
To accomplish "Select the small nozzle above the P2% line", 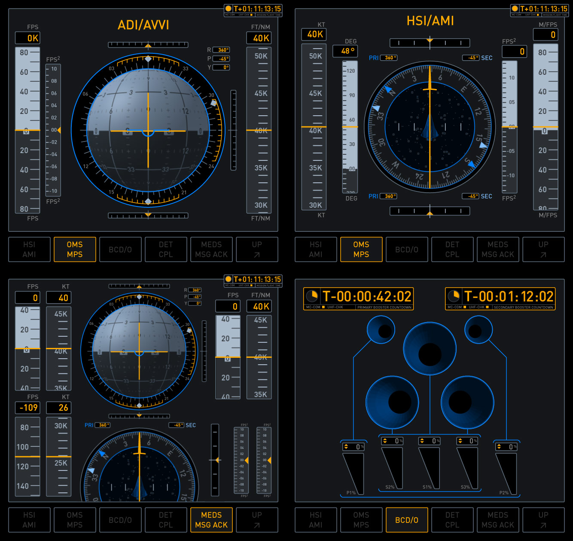I will [x=478, y=330].
